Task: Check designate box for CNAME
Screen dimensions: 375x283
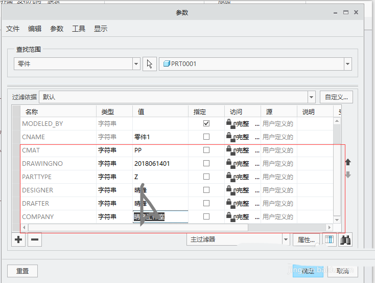Action: (206, 137)
